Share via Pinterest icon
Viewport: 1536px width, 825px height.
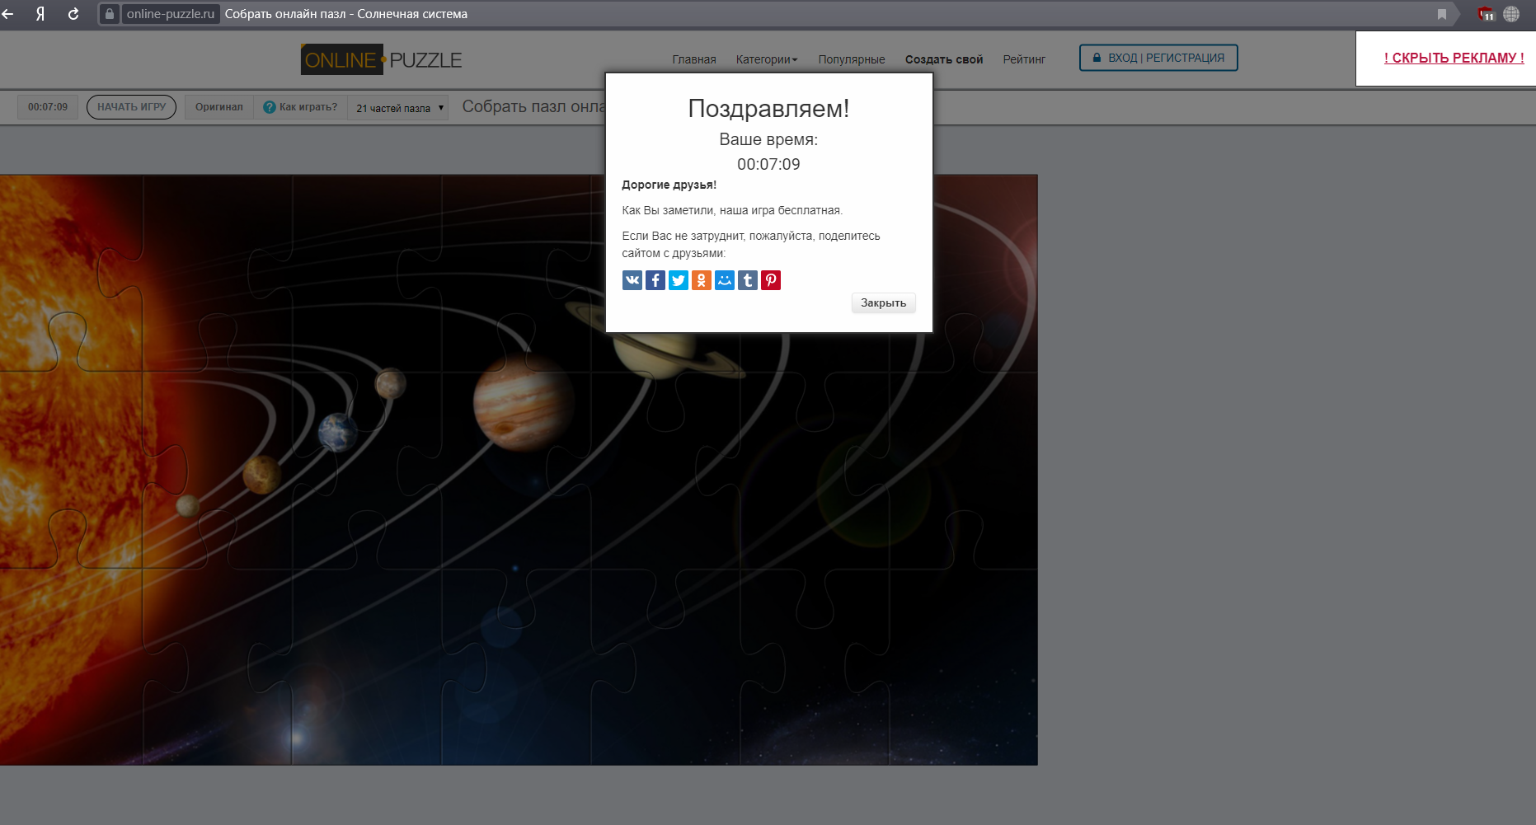click(770, 280)
